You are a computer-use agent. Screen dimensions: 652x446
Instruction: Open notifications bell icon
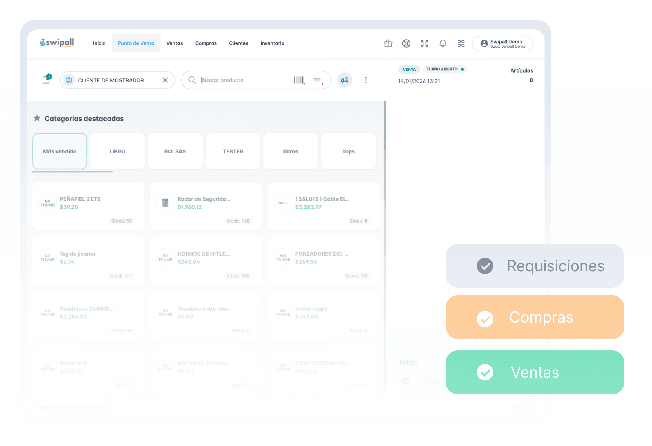pos(443,43)
